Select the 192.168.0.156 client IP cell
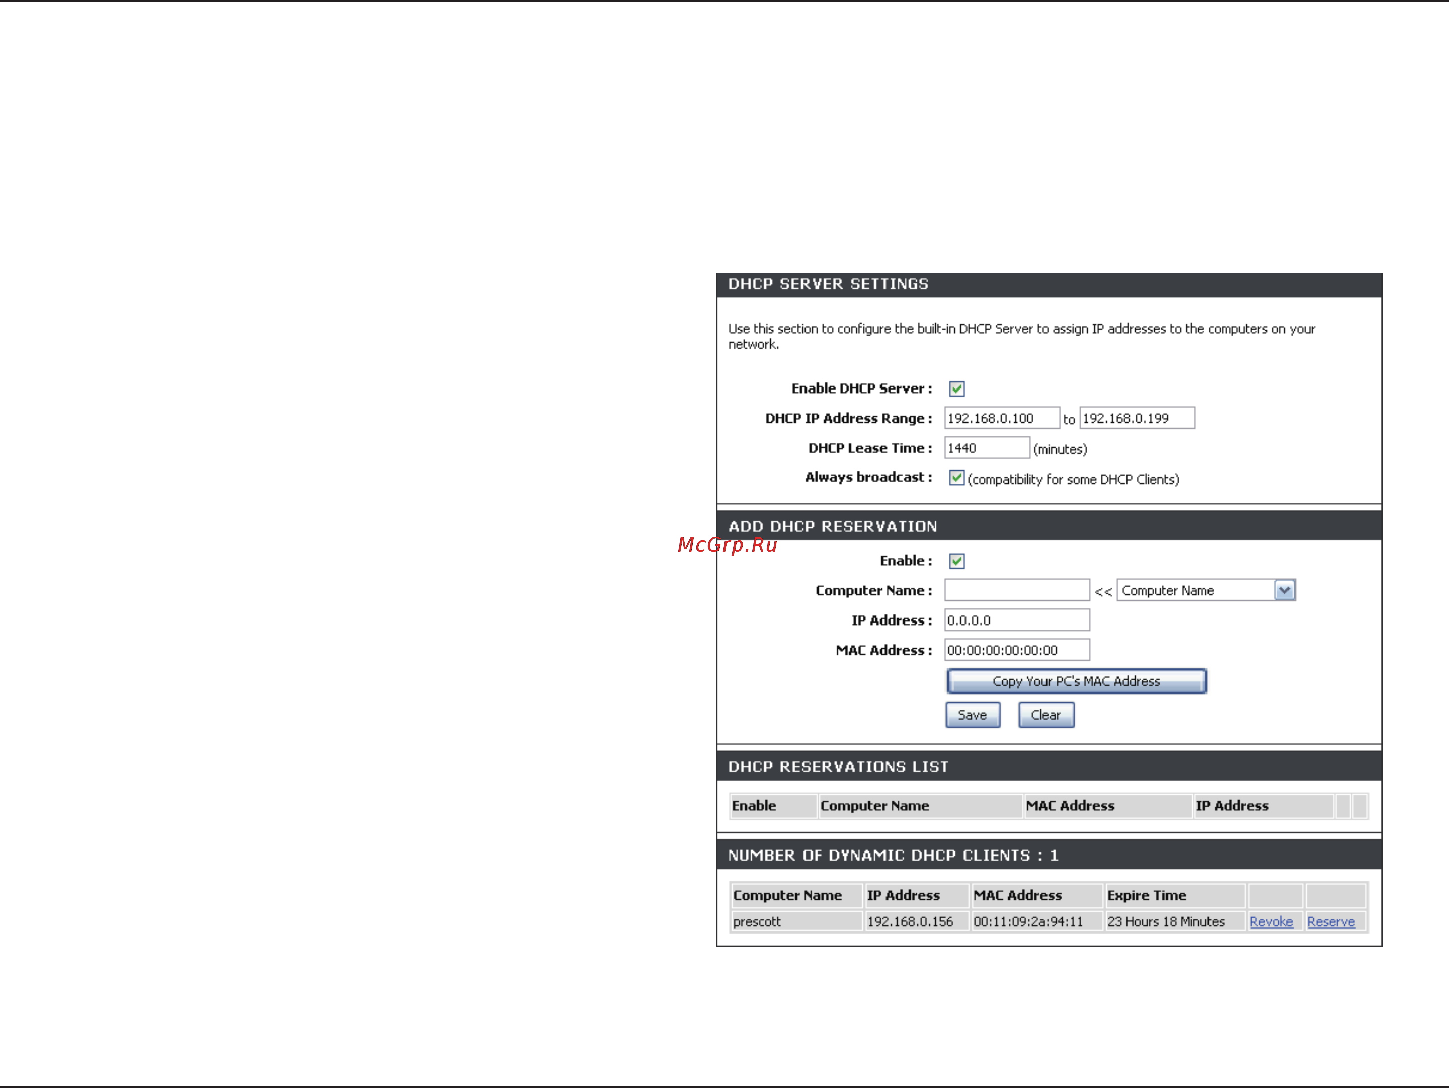The height and width of the screenshot is (1088, 1449). pyautogui.click(x=916, y=921)
